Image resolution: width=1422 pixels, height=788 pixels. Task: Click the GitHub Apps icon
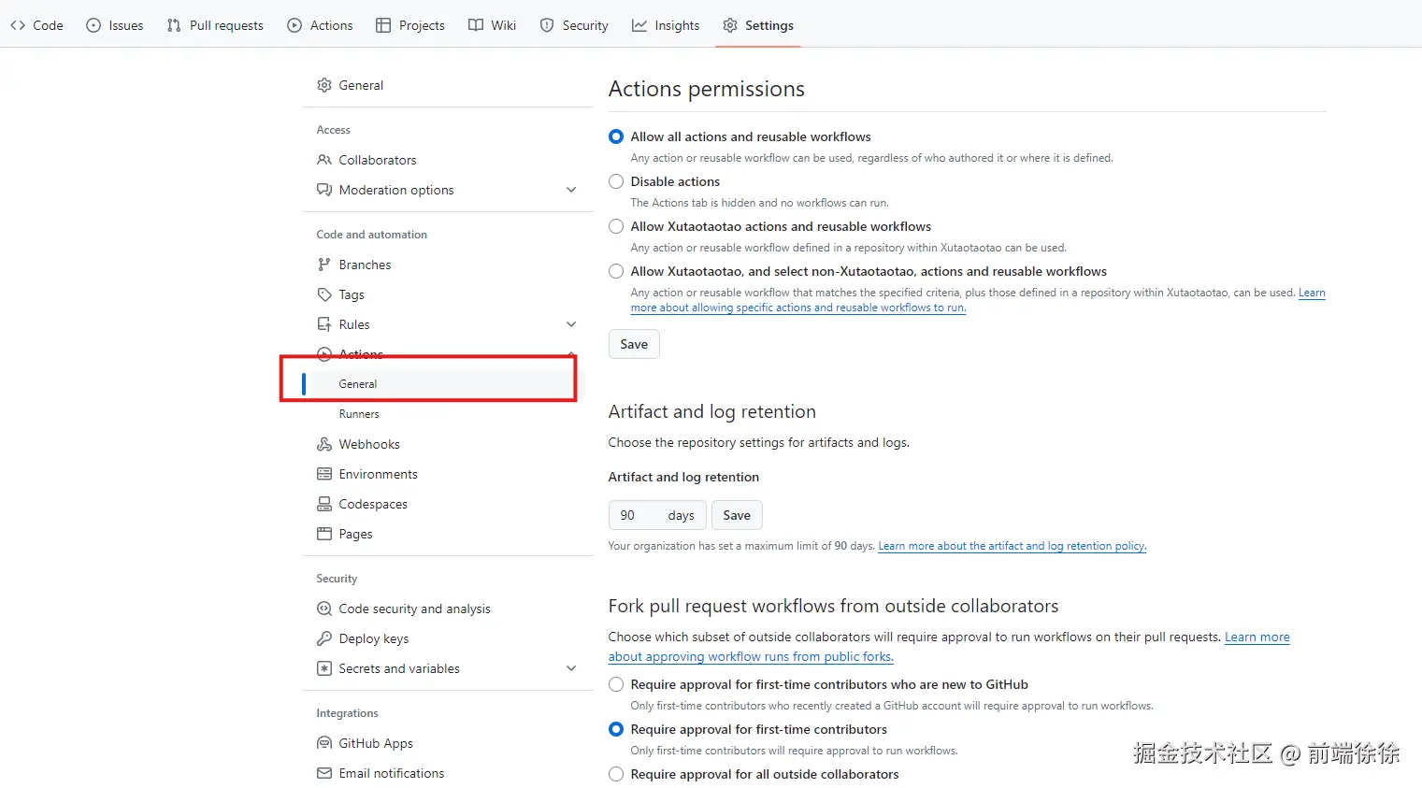[x=324, y=743]
